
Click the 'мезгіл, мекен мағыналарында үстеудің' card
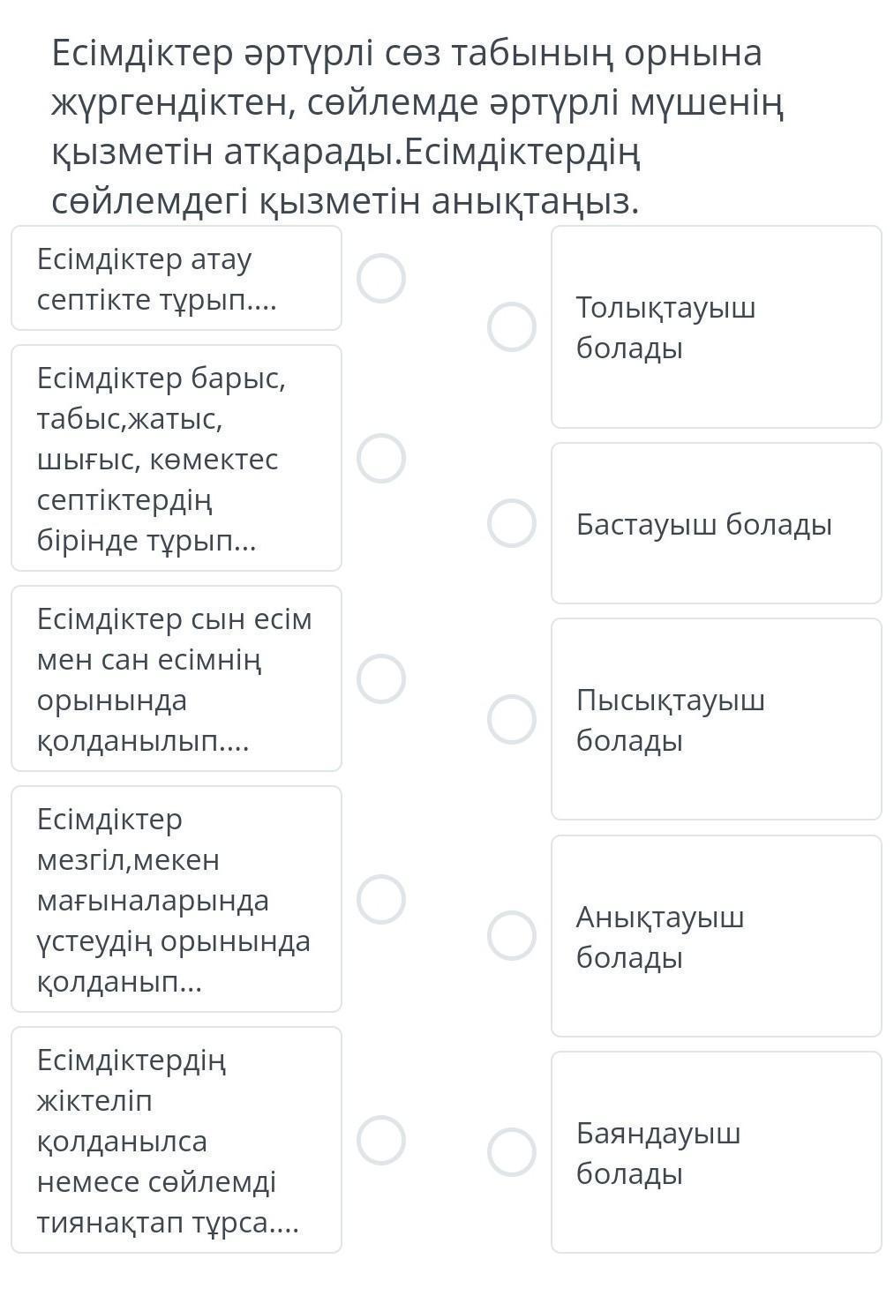tap(177, 900)
